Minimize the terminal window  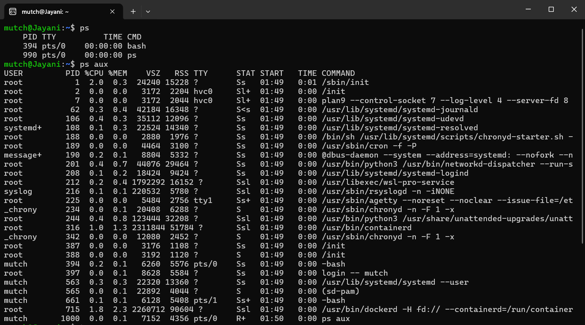[528, 9]
